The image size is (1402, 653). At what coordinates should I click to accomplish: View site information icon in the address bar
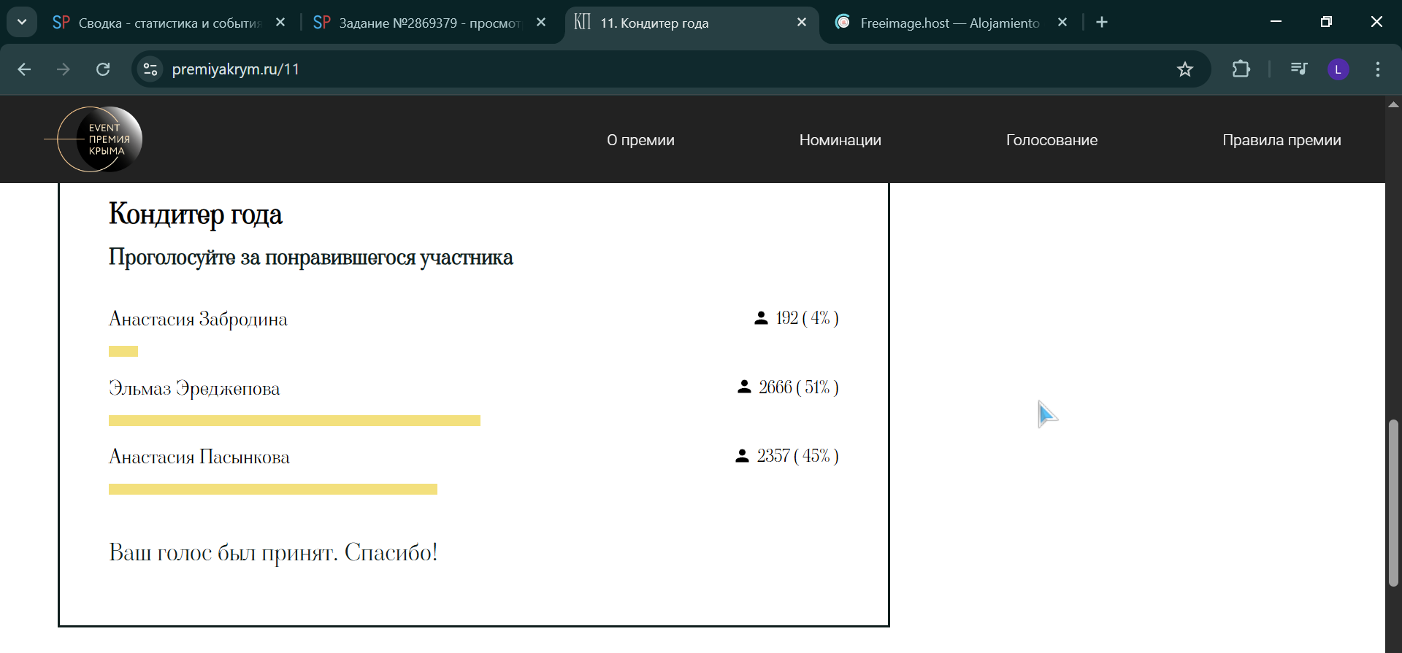coord(150,69)
